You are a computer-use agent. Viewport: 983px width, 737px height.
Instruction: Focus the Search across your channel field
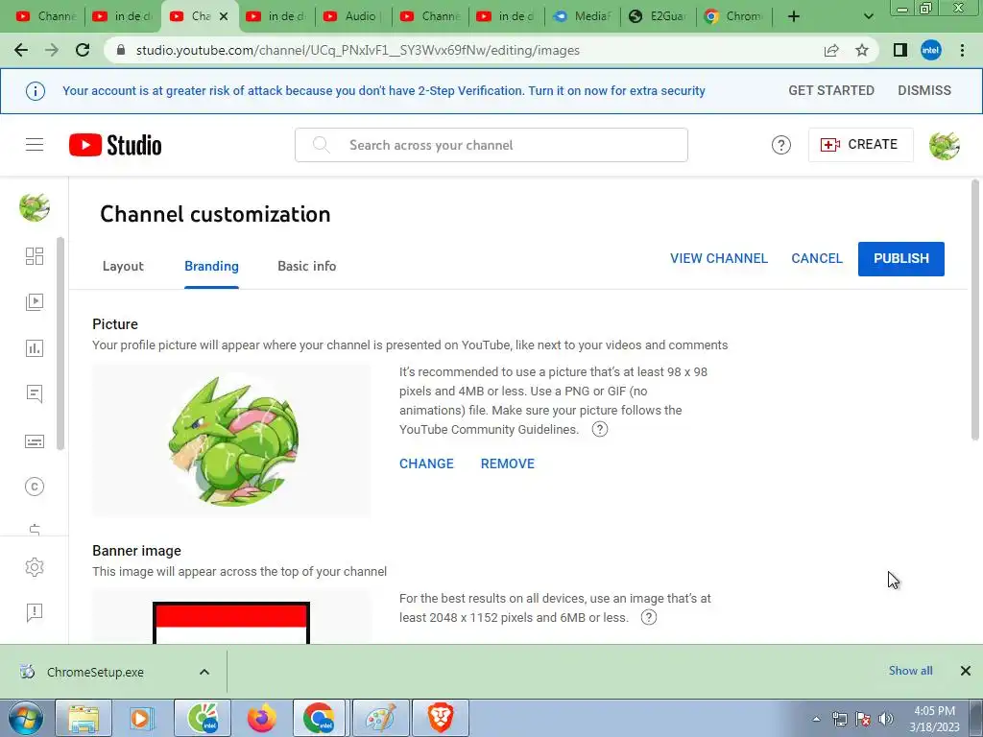click(491, 145)
